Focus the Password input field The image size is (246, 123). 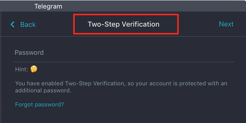(x=123, y=53)
